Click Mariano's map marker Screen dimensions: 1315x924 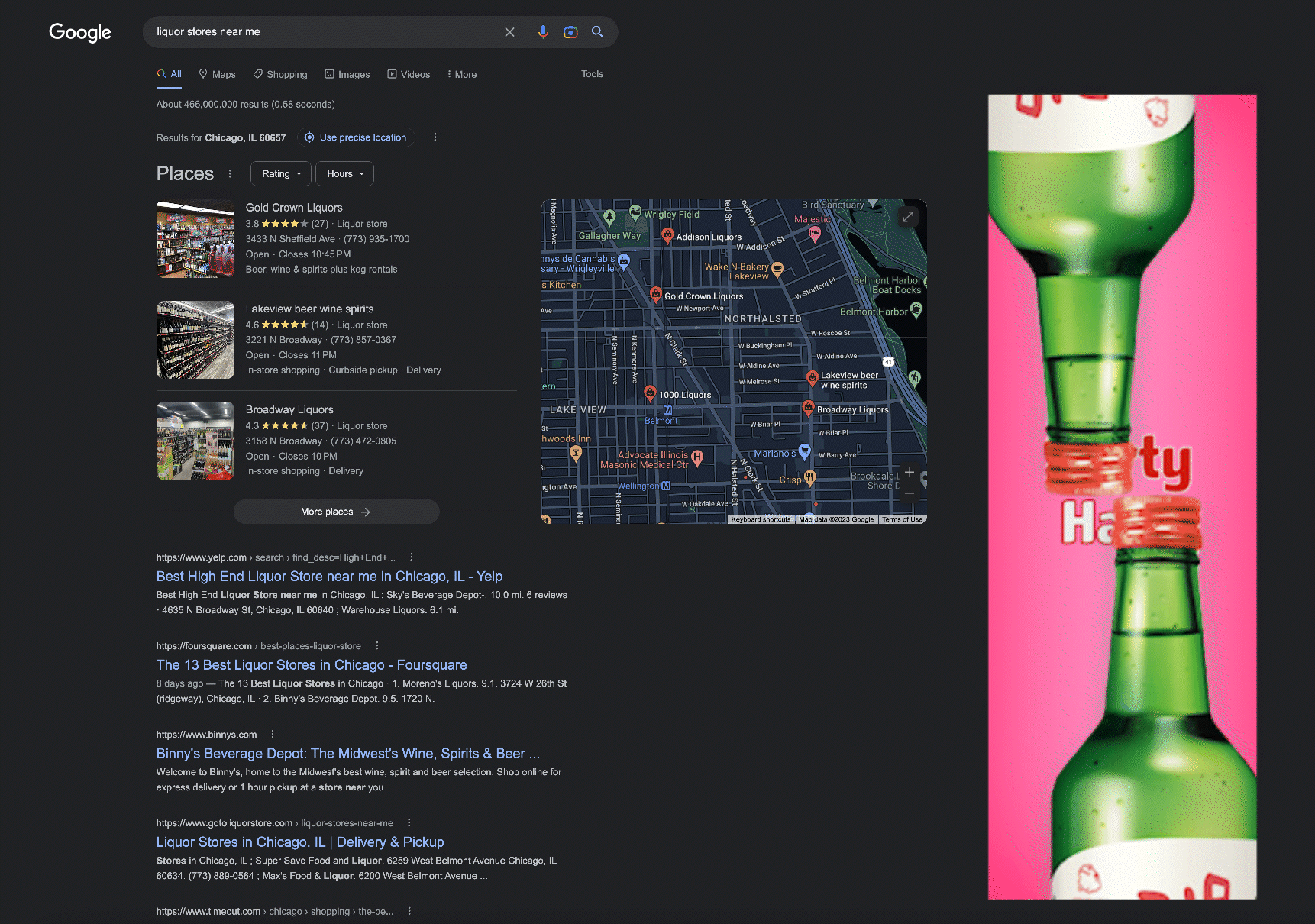(x=804, y=451)
